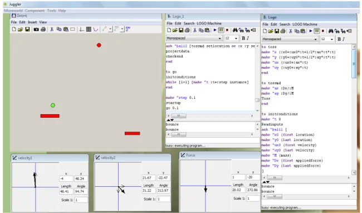Save using the canvas window floppy disk icon
Viewport: 362px width, 213px height.
pyautogui.click(x=27, y=30)
